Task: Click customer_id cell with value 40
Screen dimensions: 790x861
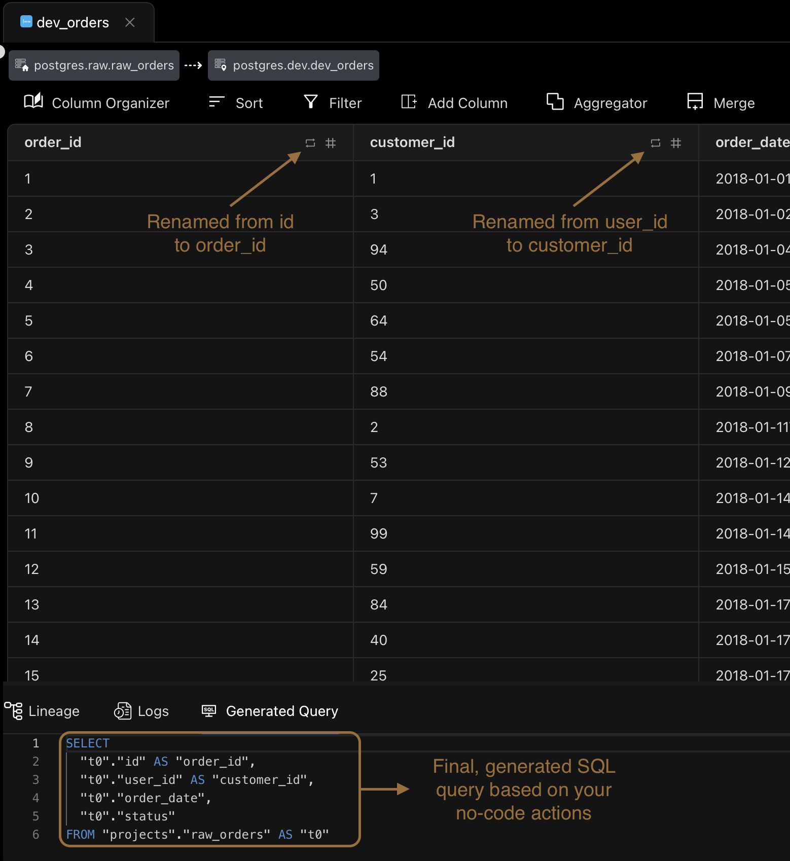Action: (526, 640)
